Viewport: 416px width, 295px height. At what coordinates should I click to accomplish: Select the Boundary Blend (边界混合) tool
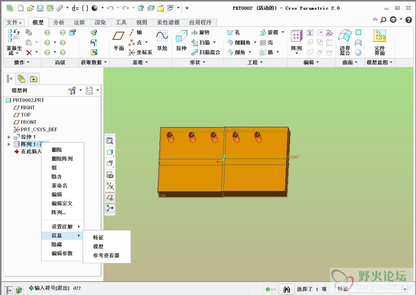click(x=345, y=42)
